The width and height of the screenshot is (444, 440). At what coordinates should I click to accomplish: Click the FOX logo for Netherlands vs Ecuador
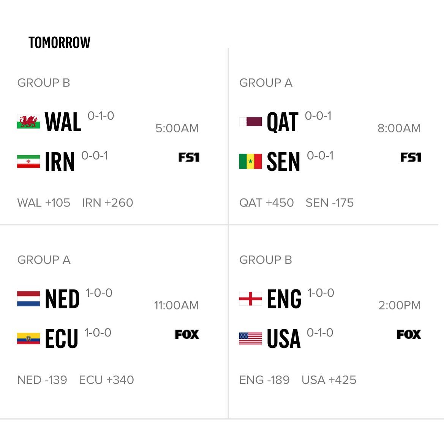click(x=187, y=334)
